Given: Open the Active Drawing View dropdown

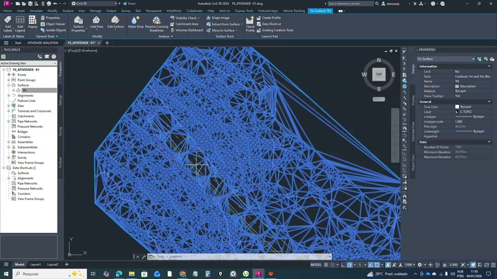Looking at the screenshot, I should 28,63.
